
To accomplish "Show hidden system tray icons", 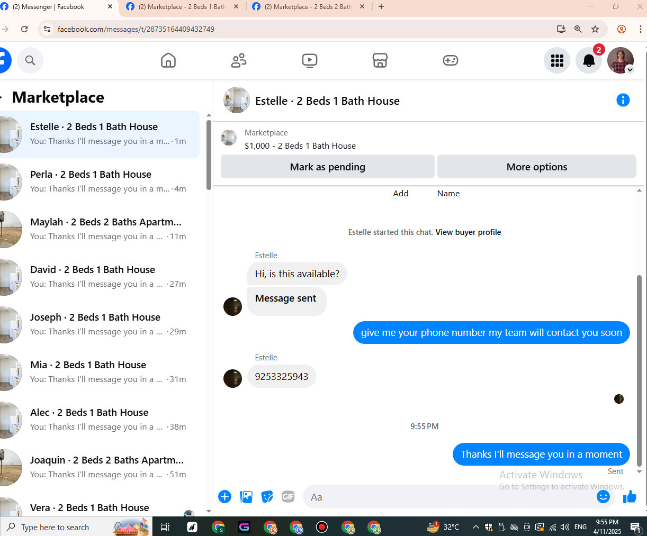I will click(475, 527).
